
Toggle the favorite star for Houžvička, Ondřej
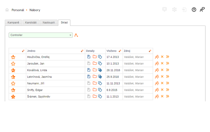[x=13, y=57]
